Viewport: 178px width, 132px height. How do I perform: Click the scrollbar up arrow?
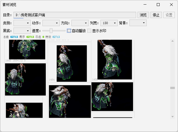(x=173, y=41)
